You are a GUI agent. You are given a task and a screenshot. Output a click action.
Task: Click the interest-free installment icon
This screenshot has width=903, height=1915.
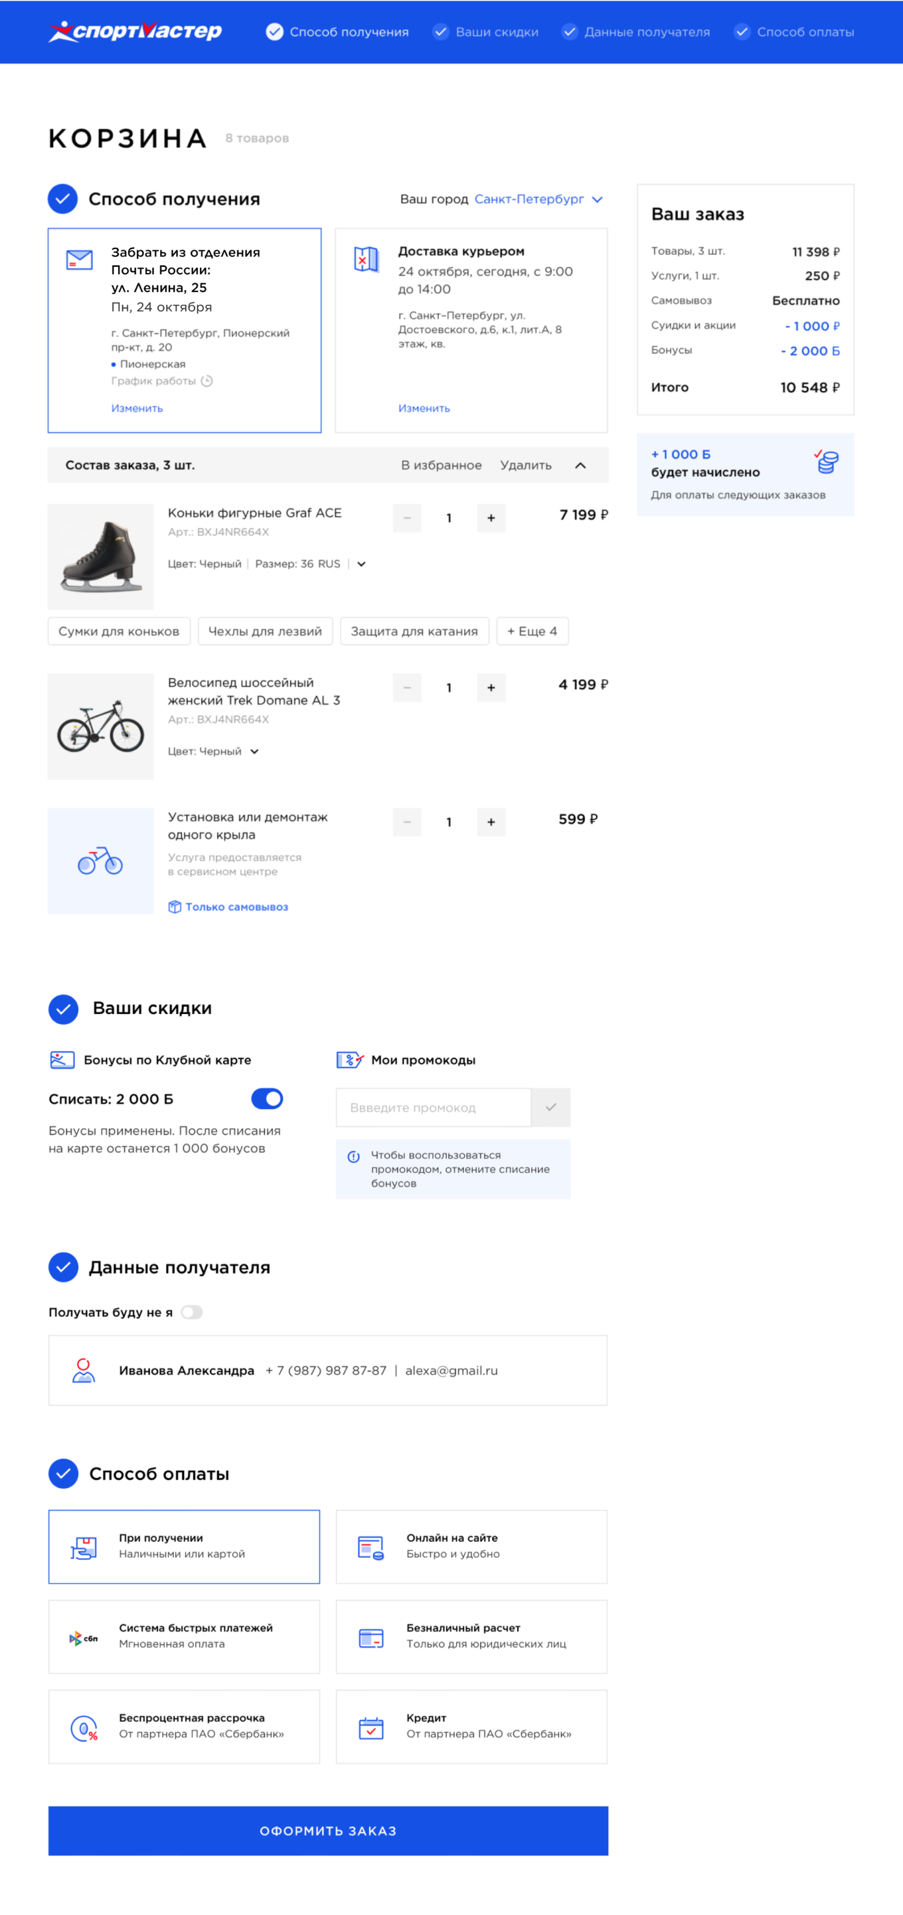[x=83, y=1728]
